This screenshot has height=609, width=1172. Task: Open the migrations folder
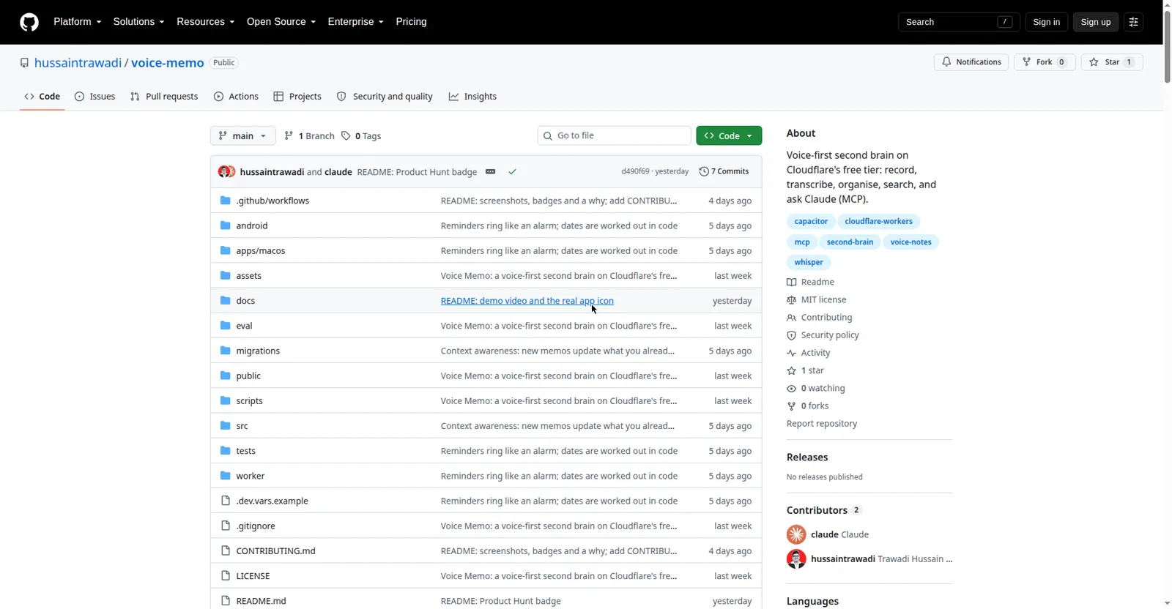pyautogui.click(x=258, y=351)
